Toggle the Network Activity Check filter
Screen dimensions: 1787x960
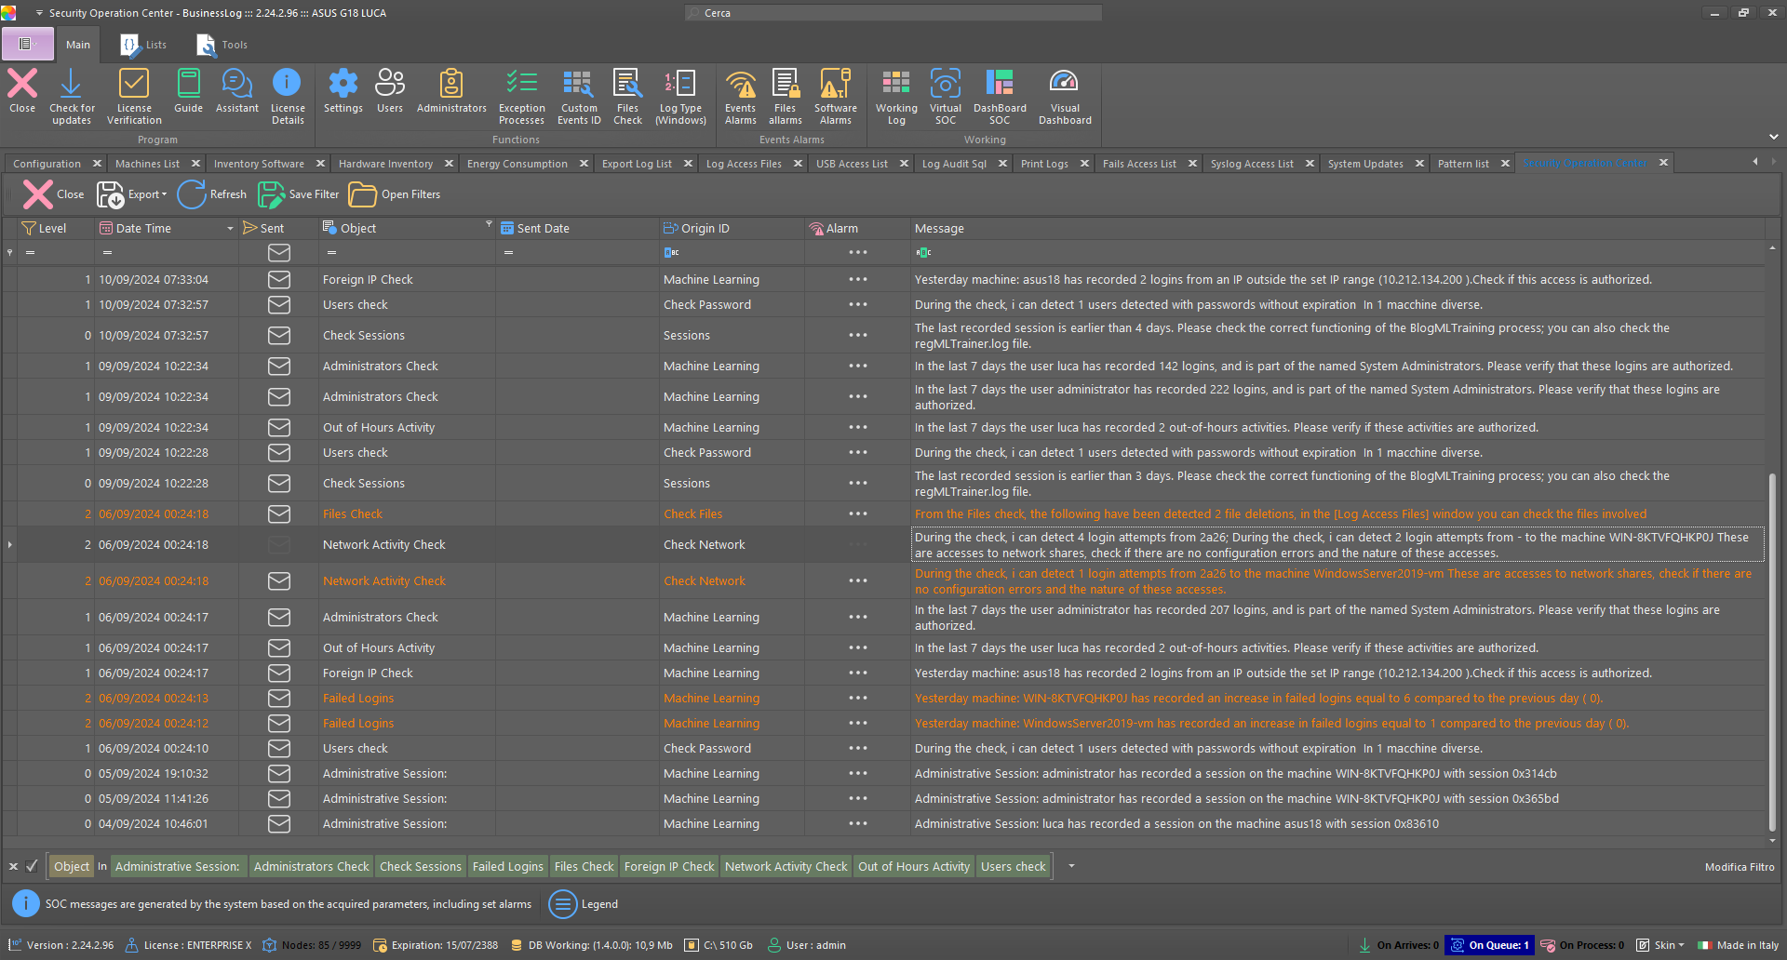[786, 866]
